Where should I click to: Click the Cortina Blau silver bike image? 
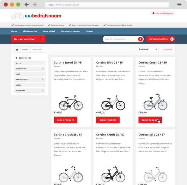(113, 103)
